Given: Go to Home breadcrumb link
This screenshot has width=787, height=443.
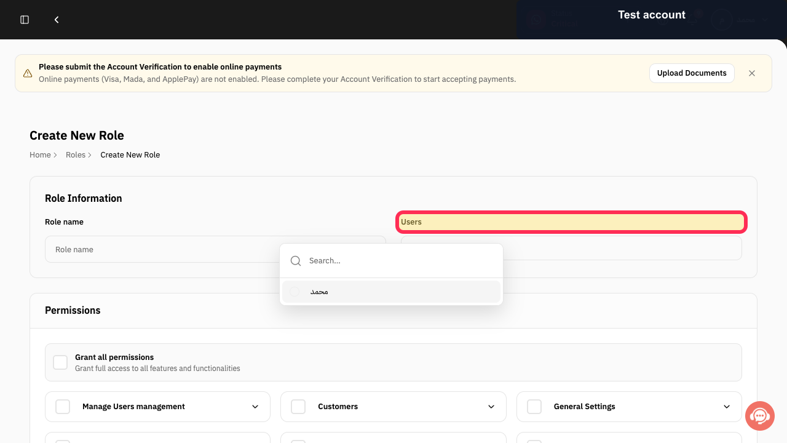Looking at the screenshot, I should (40, 155).
